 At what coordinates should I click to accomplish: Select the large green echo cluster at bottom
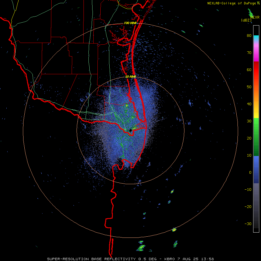click(141, 248)
